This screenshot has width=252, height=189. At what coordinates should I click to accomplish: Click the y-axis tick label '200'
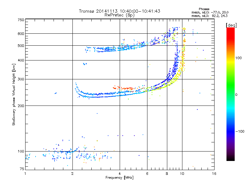tap(21, 106)
